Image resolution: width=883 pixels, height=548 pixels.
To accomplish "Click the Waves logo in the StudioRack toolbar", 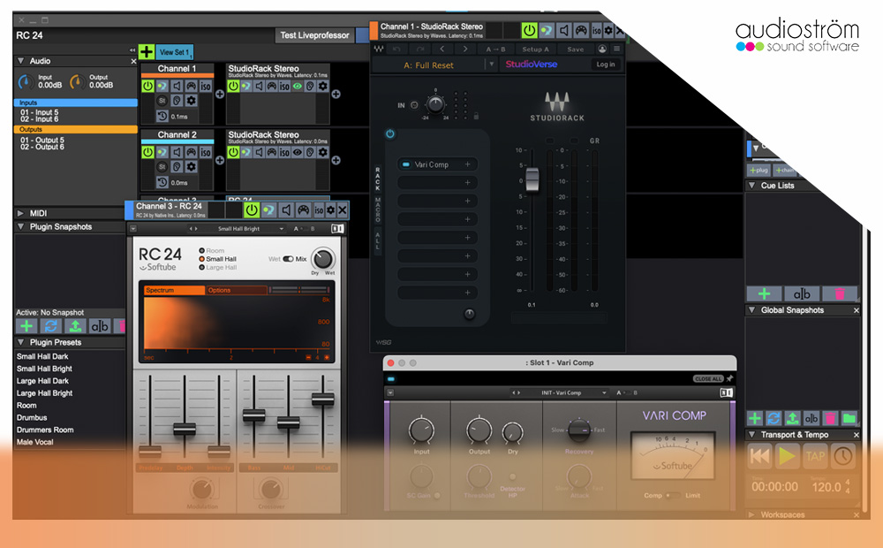I will [378, 48].
